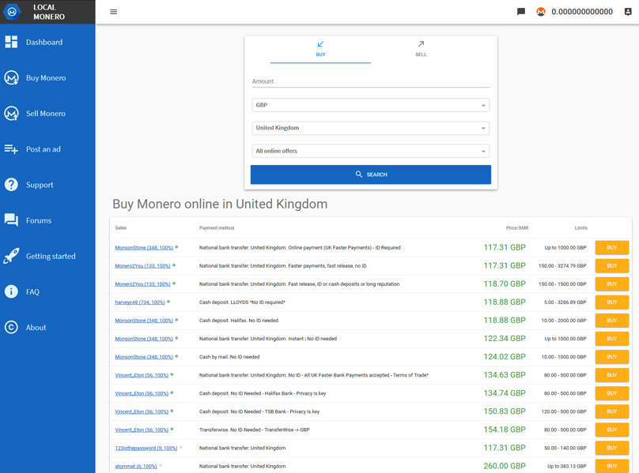
Task: Click the Post an ad icon
Action: [x=11, y=149]
